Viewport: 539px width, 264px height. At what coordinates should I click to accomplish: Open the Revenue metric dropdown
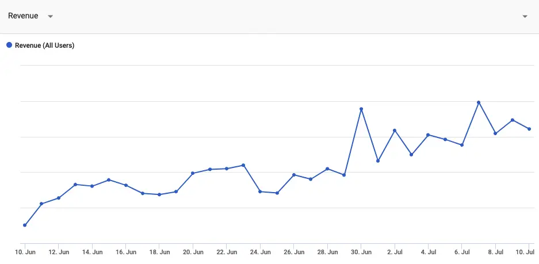pos(30,16)
